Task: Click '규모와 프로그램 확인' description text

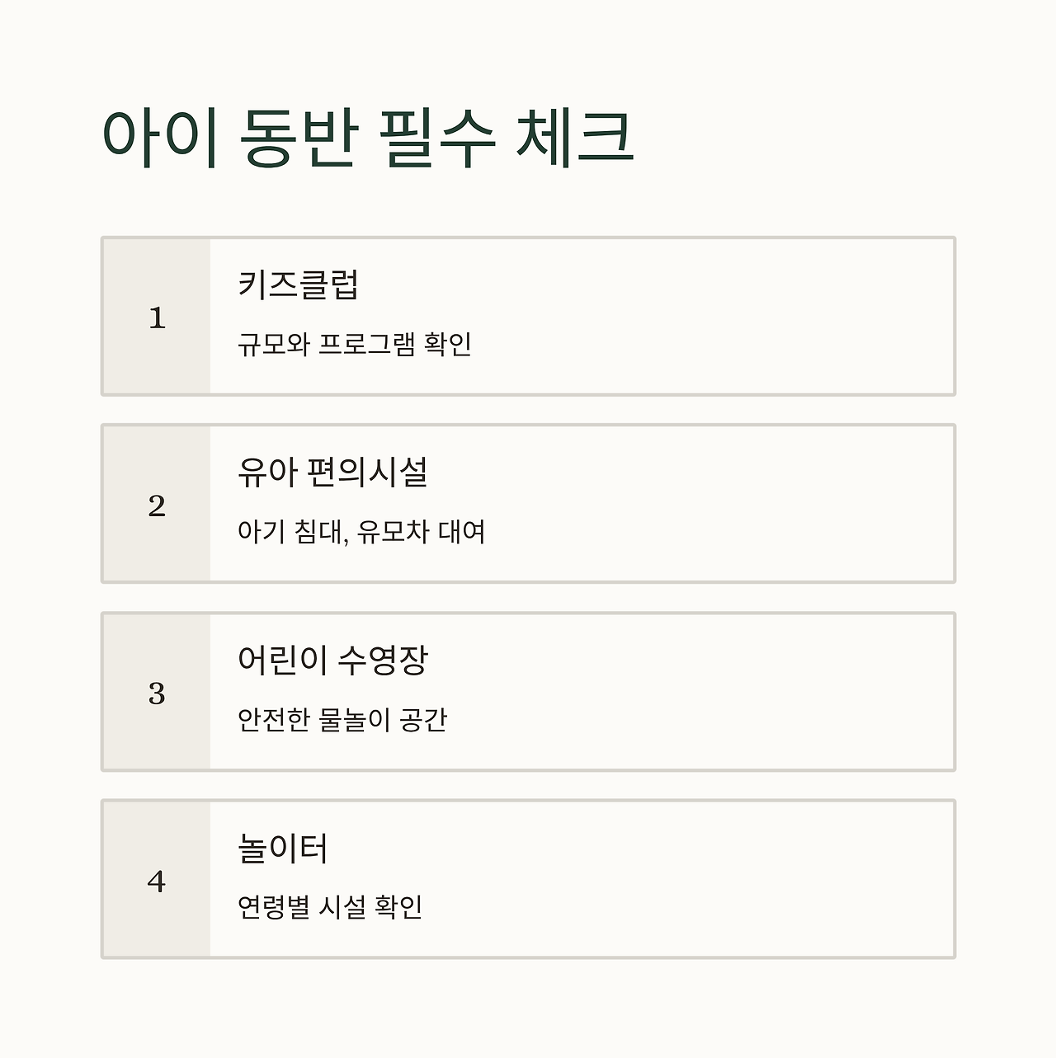Action: click(354, 344)
